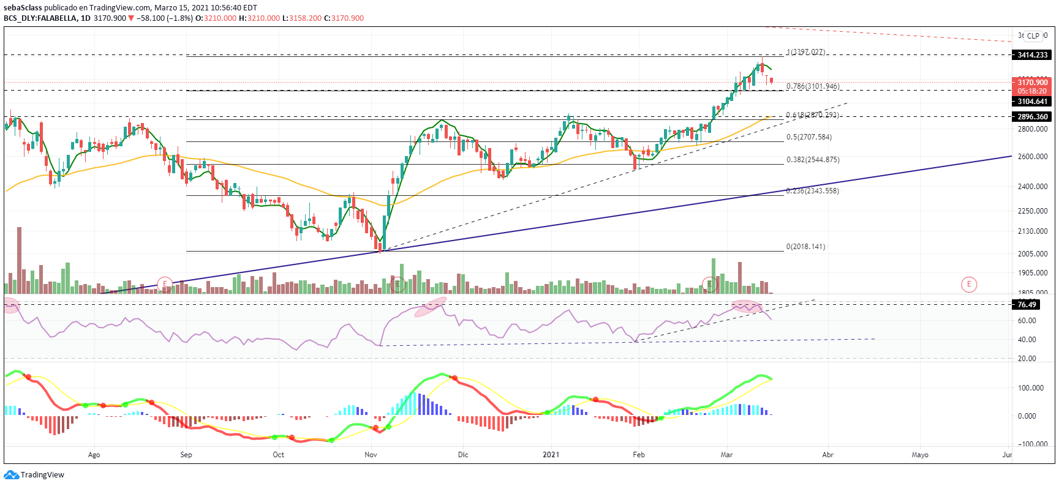Click the Sep label on time axis
Screen dimensions: 1059x486
pyautogui.click(x=186, y=455)
